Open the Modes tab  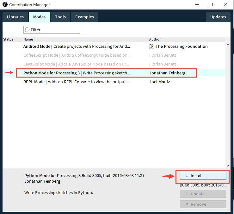(40, 17)
